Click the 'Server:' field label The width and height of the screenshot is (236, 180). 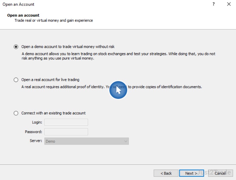(x=36, y=141)
